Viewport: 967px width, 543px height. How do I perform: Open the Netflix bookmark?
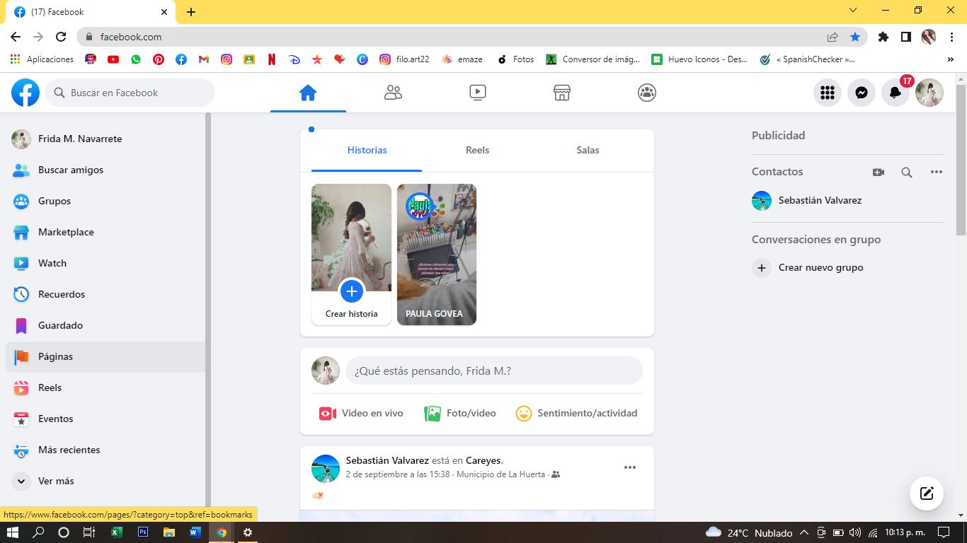coord(272,59)
